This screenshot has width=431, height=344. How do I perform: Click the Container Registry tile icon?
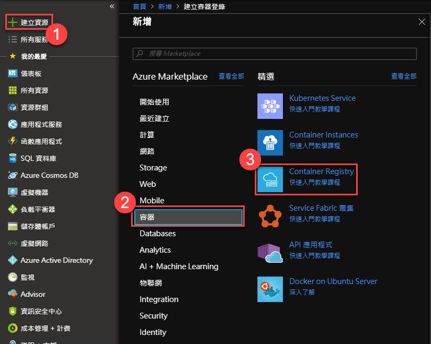coord(270,179)
